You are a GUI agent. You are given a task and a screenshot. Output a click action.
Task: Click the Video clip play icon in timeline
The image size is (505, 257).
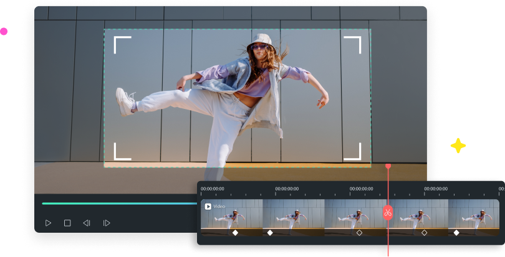208,207
